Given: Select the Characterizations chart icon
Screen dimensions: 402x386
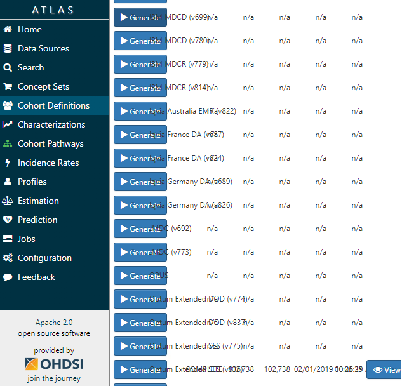Looking at the screenshot, I should [7, 124].
